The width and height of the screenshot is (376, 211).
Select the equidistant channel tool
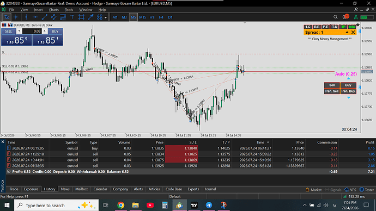click(x=54, y=17)
